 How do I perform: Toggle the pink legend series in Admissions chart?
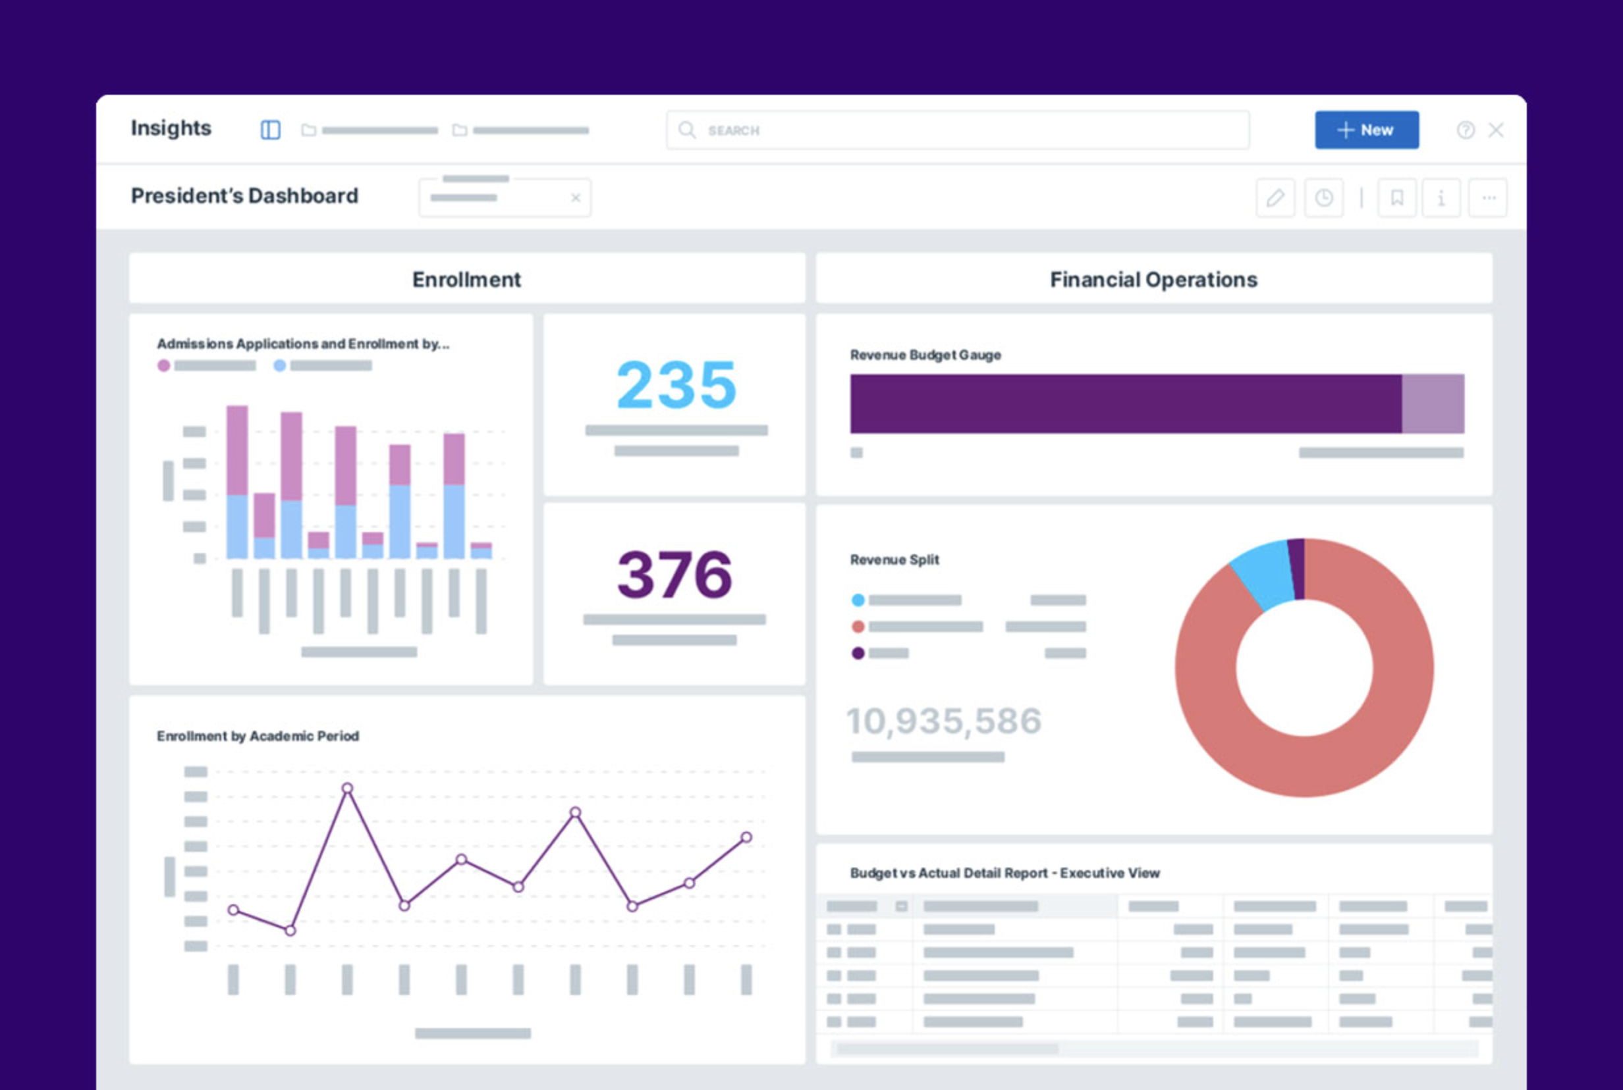click(x=164, y=366)
